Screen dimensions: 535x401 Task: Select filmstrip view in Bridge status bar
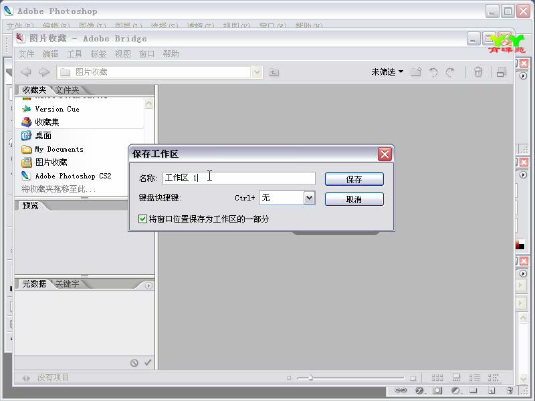click(x=456, y=378)
